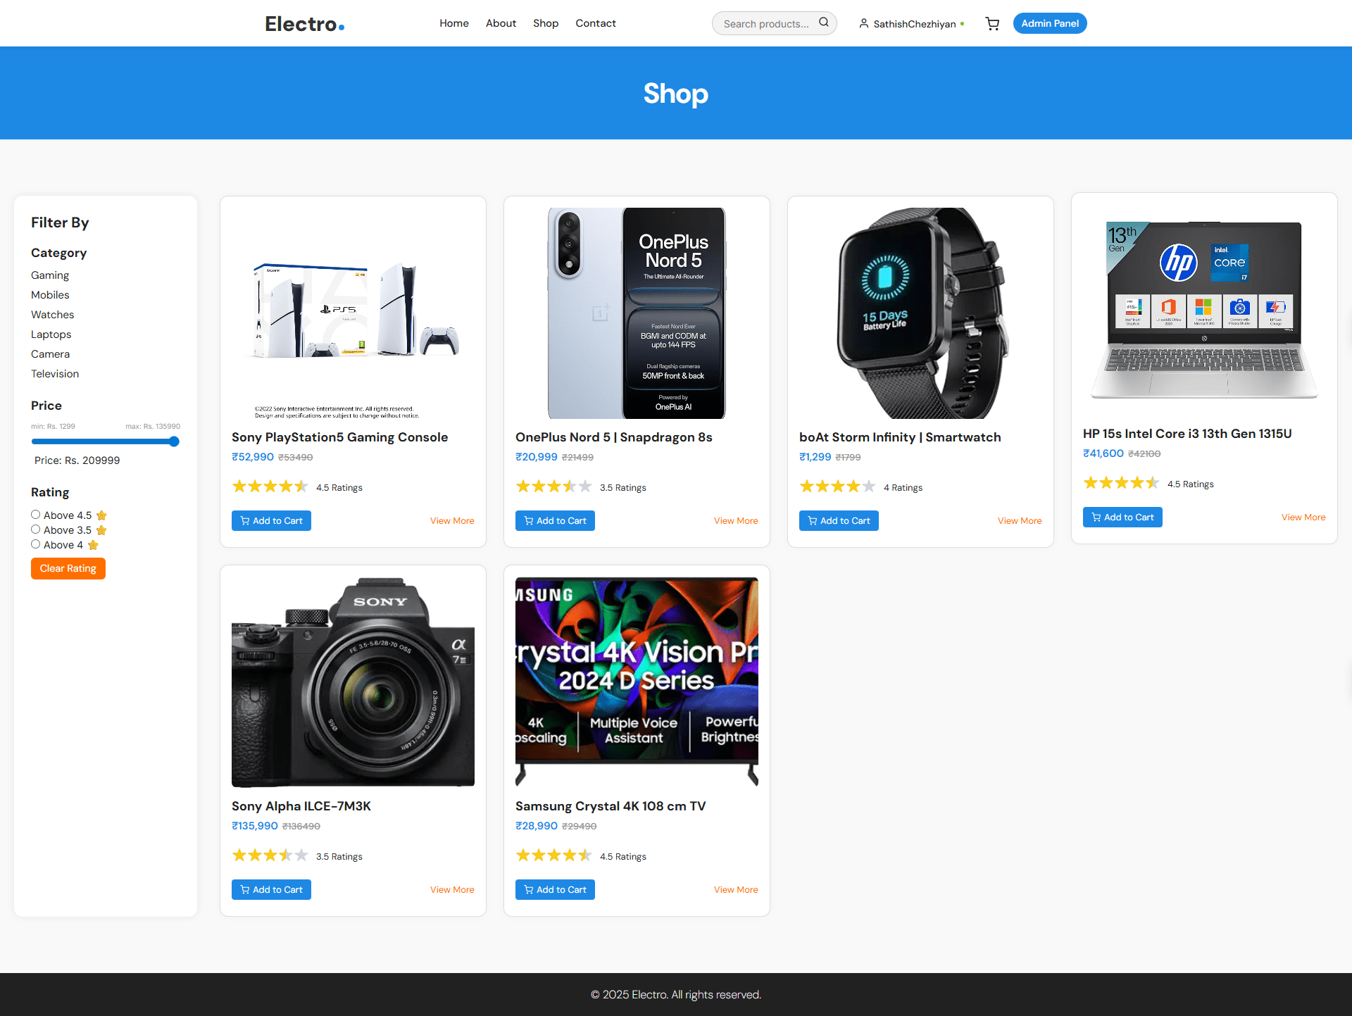Screen dimensions: 1352x1016
Task: Click the star rating on Sony PlayStation5
Action: click(270, 487)
